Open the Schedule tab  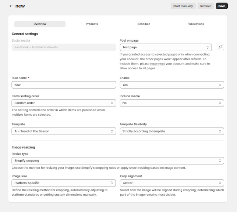144,24
